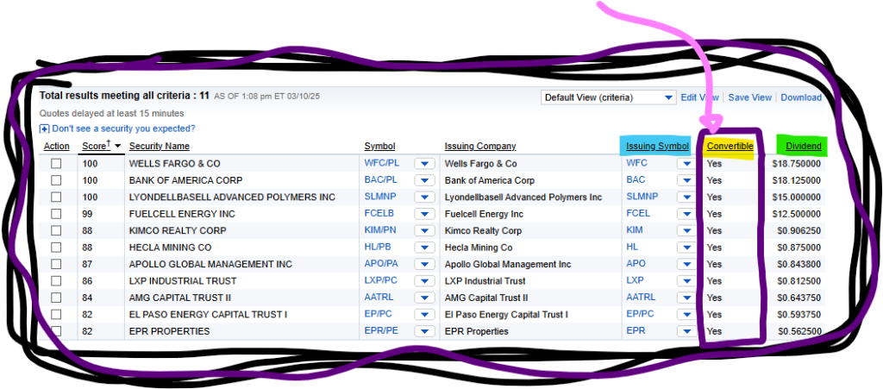Image resolution: width=883 pixels, height=389 pixels.
Task: Expand the plus icon beside Don't see a security
Action: pos(45,129)
